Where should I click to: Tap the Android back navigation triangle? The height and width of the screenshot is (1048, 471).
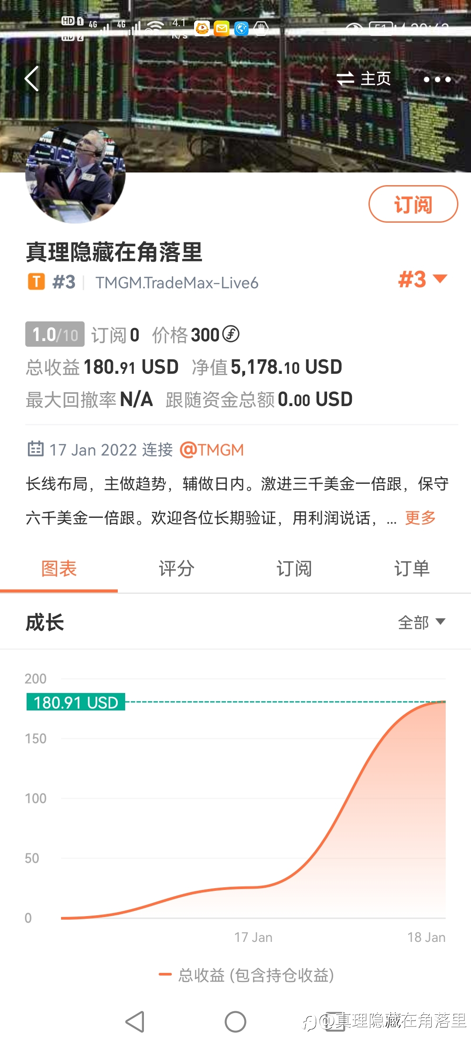tap(135, 1022)
